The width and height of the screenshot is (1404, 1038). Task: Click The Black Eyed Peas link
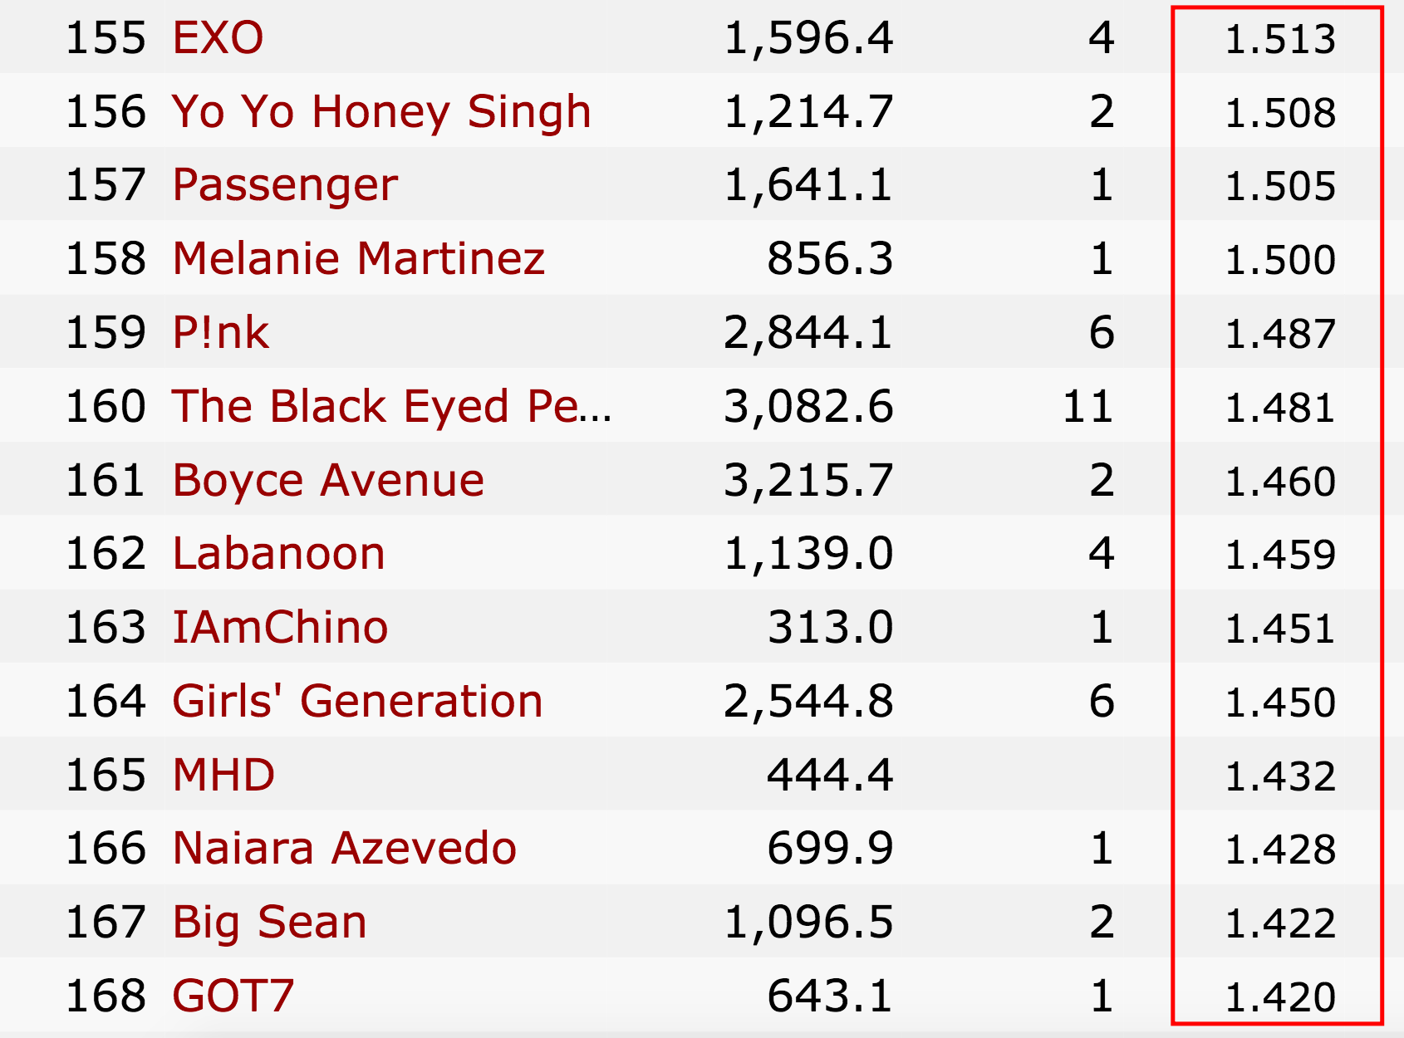point(391,407)
